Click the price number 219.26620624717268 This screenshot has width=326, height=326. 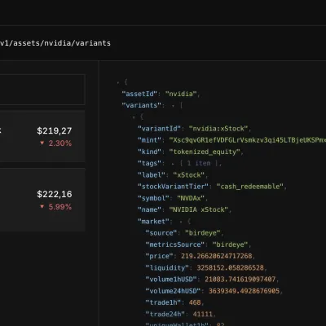[x=217, y=256]
